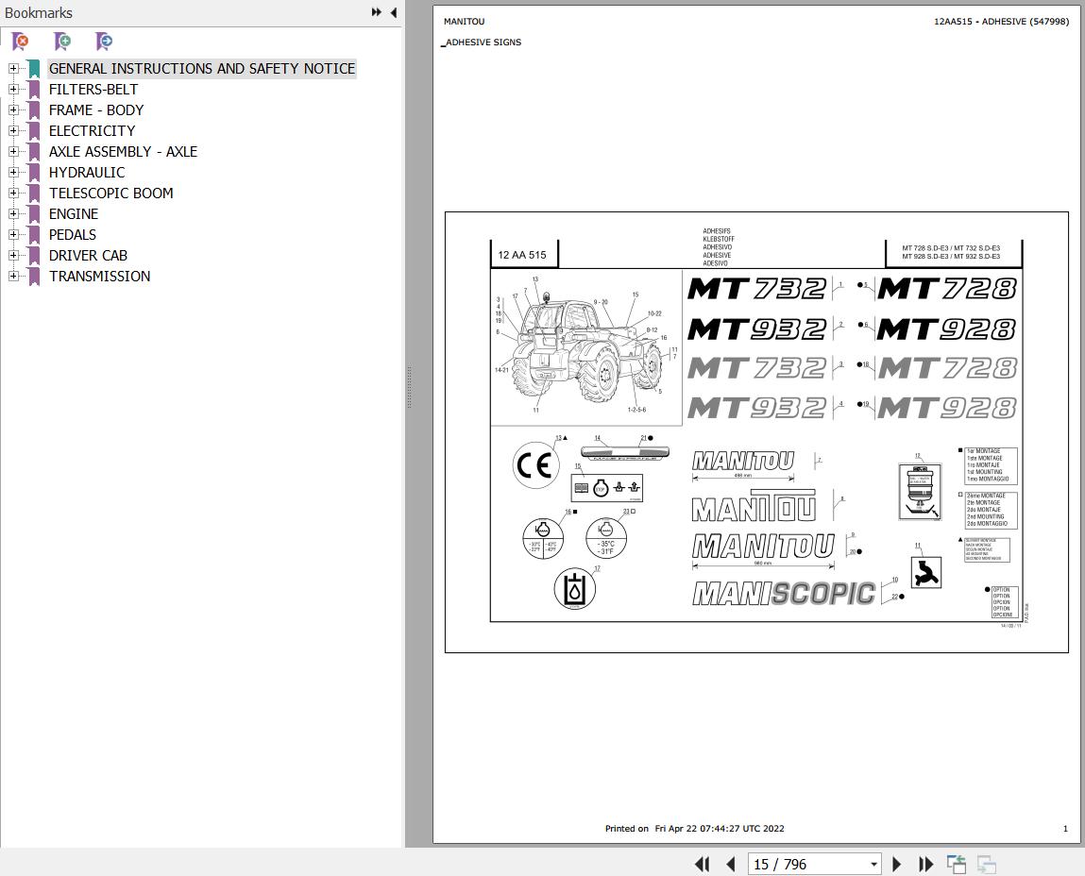Click the greyed next view icon at bottom right
Image resolution: width=1085 pixels, height=876 pixels.
(986, 865)
